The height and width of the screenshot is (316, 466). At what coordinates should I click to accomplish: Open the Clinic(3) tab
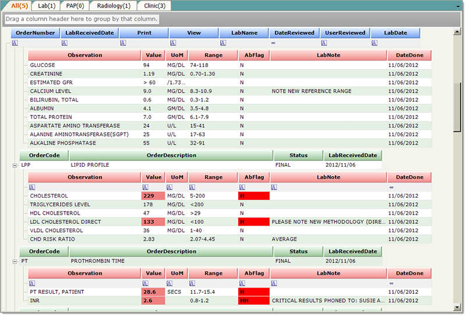pyautogui.click(x=154, y=6)
